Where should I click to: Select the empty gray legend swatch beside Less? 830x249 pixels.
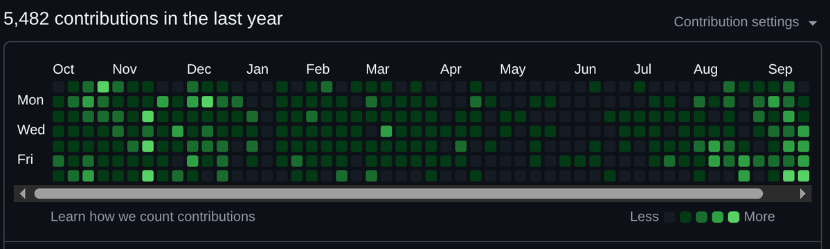[x=669, y=217]
